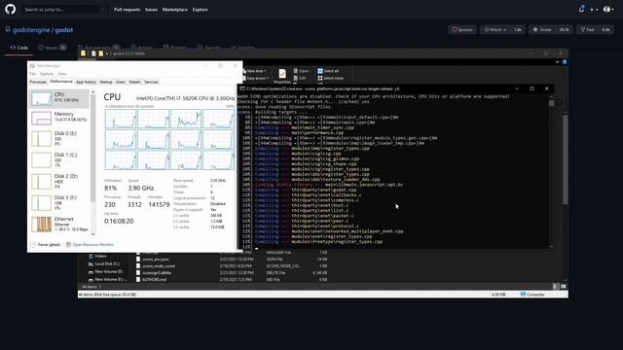Click command prompt vertical scrollbar thumb

pyautogui.click(x=552, y=103)
